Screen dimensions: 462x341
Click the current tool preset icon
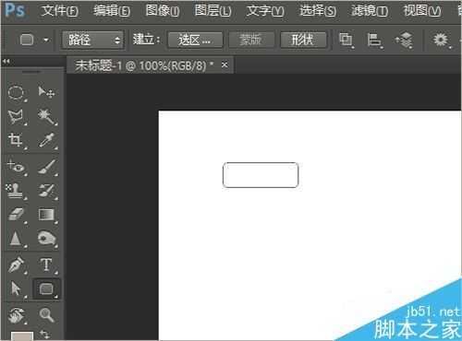pos(27,40)
